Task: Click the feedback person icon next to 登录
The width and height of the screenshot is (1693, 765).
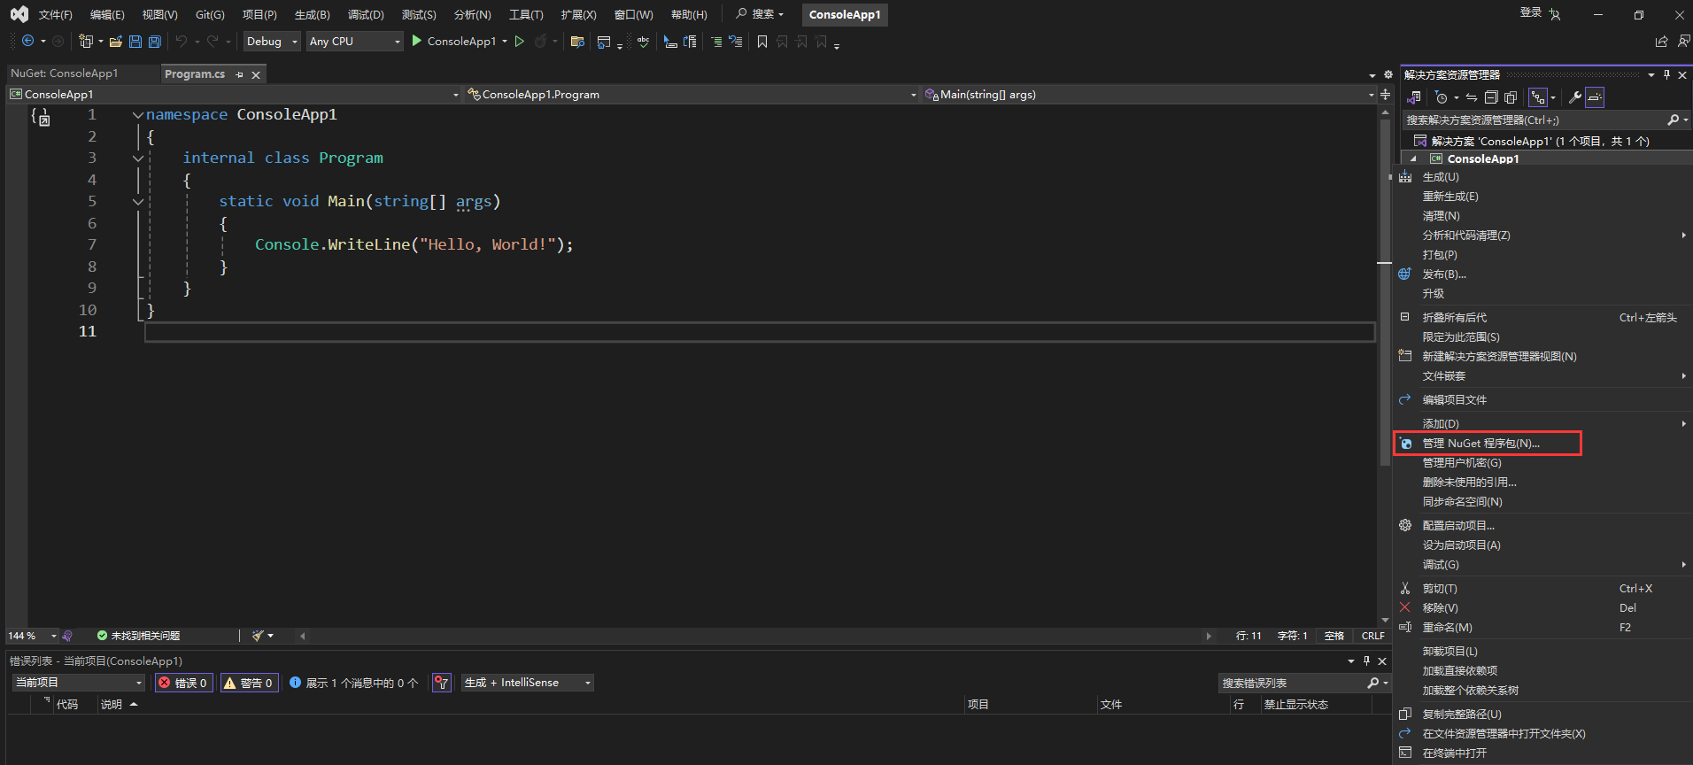Action: 1555,14
